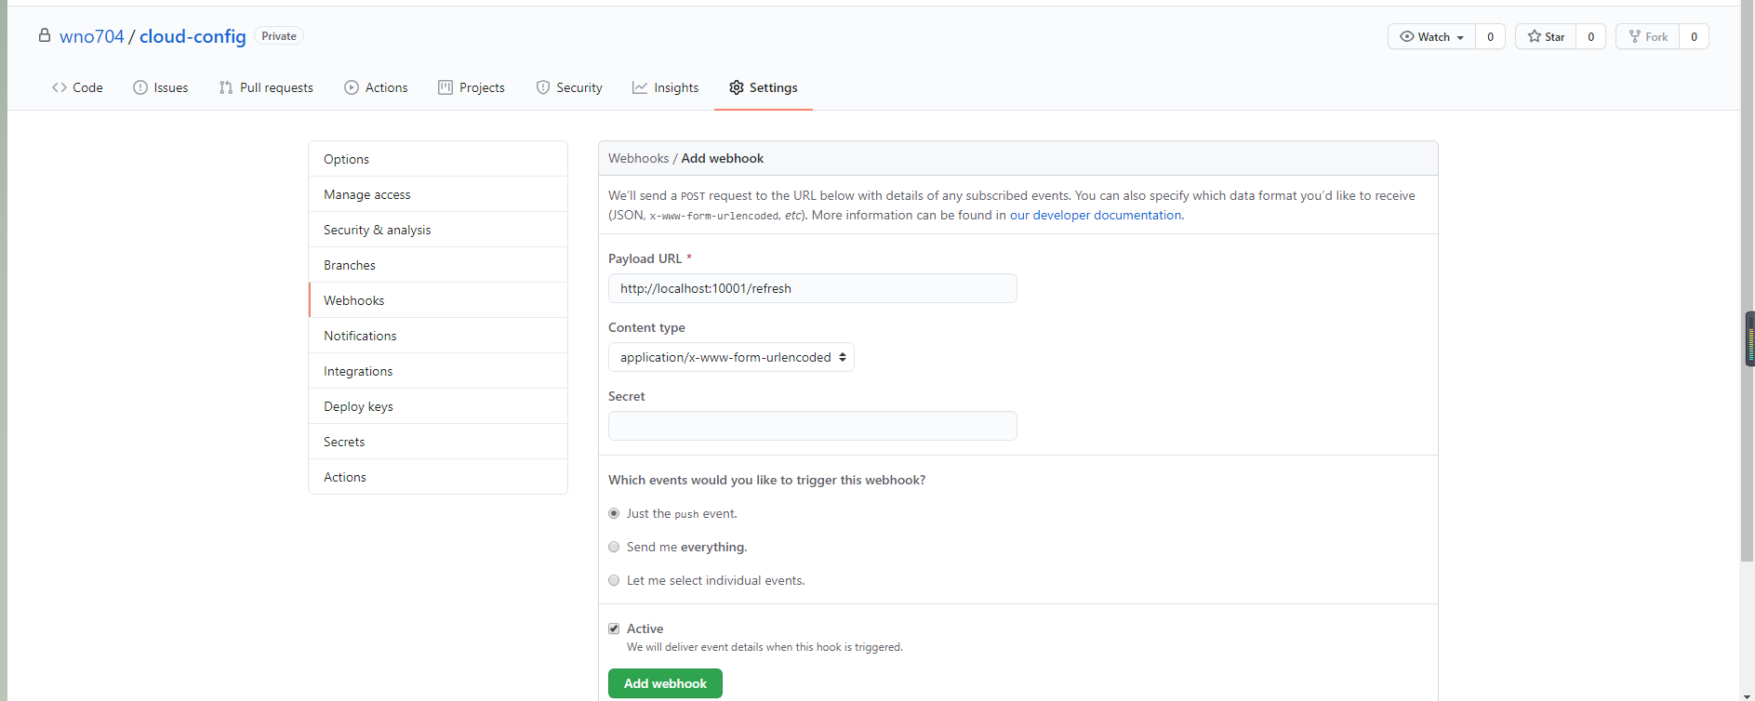Open the Content type dropdown

click(x=731, y=357)
